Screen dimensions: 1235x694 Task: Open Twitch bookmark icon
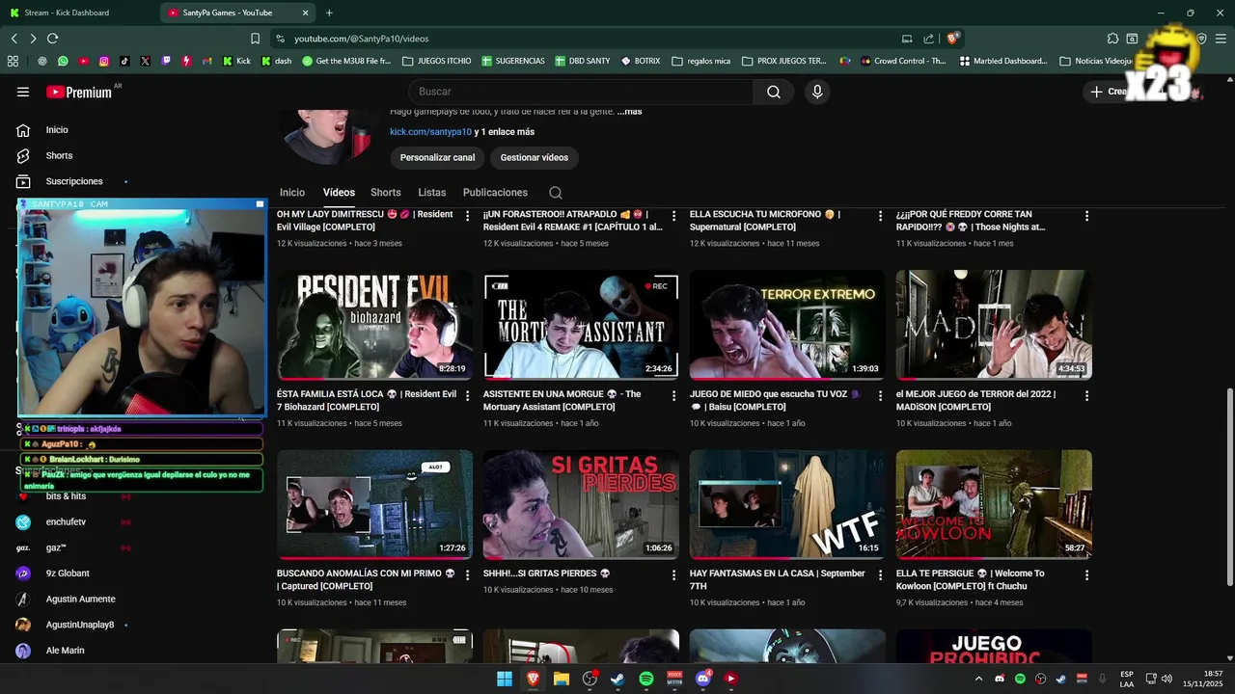(x=165, y=61)
